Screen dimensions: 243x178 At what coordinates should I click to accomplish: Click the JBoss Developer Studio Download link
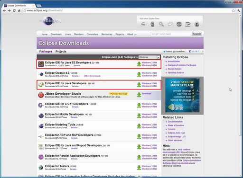tap(147, 94)
